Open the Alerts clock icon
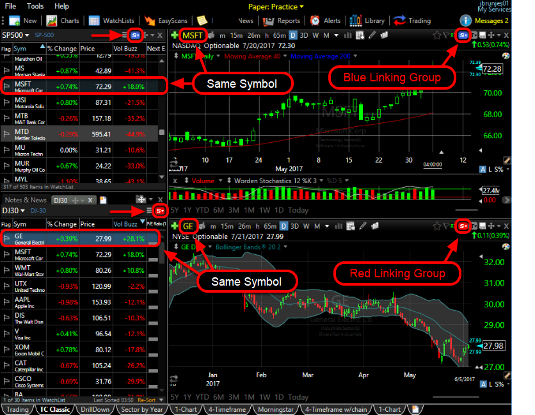Image resolution: width=535 pixels, height=415 pixels. pyautogui.click(x=315, y=21)
